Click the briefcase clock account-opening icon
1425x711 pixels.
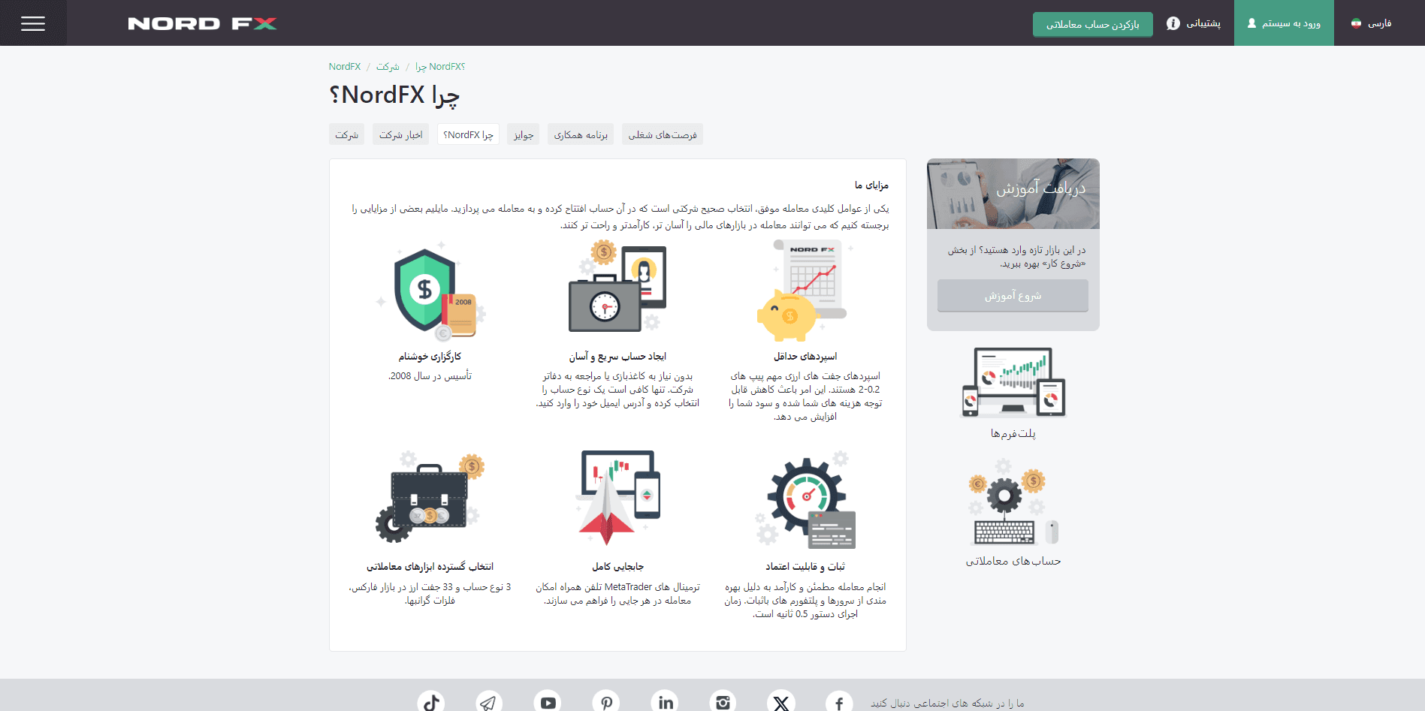(x=617, y=287)
